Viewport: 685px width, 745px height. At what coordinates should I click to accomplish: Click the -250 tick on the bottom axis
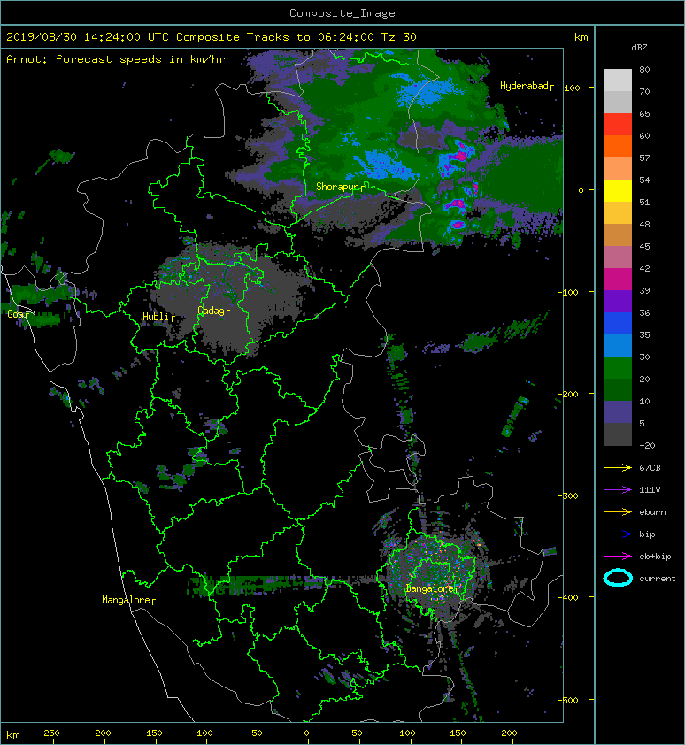coord(49,733)
